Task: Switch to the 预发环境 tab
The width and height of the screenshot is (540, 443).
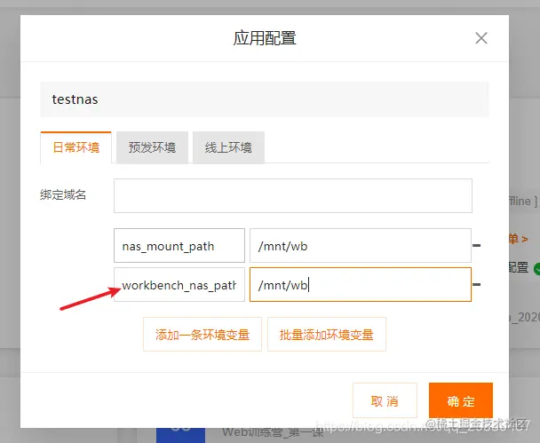Action: (152, 147)
